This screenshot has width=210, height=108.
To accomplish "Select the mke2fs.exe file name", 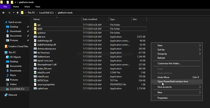I will click(43, 77).
